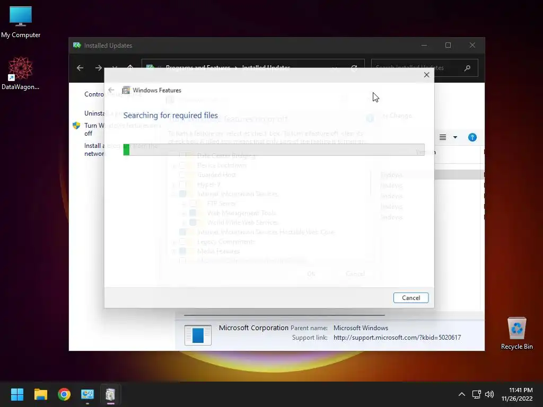543x407 pixels.
Task: Open the Recycle Bin desktop icon
Action: point(516,333)
